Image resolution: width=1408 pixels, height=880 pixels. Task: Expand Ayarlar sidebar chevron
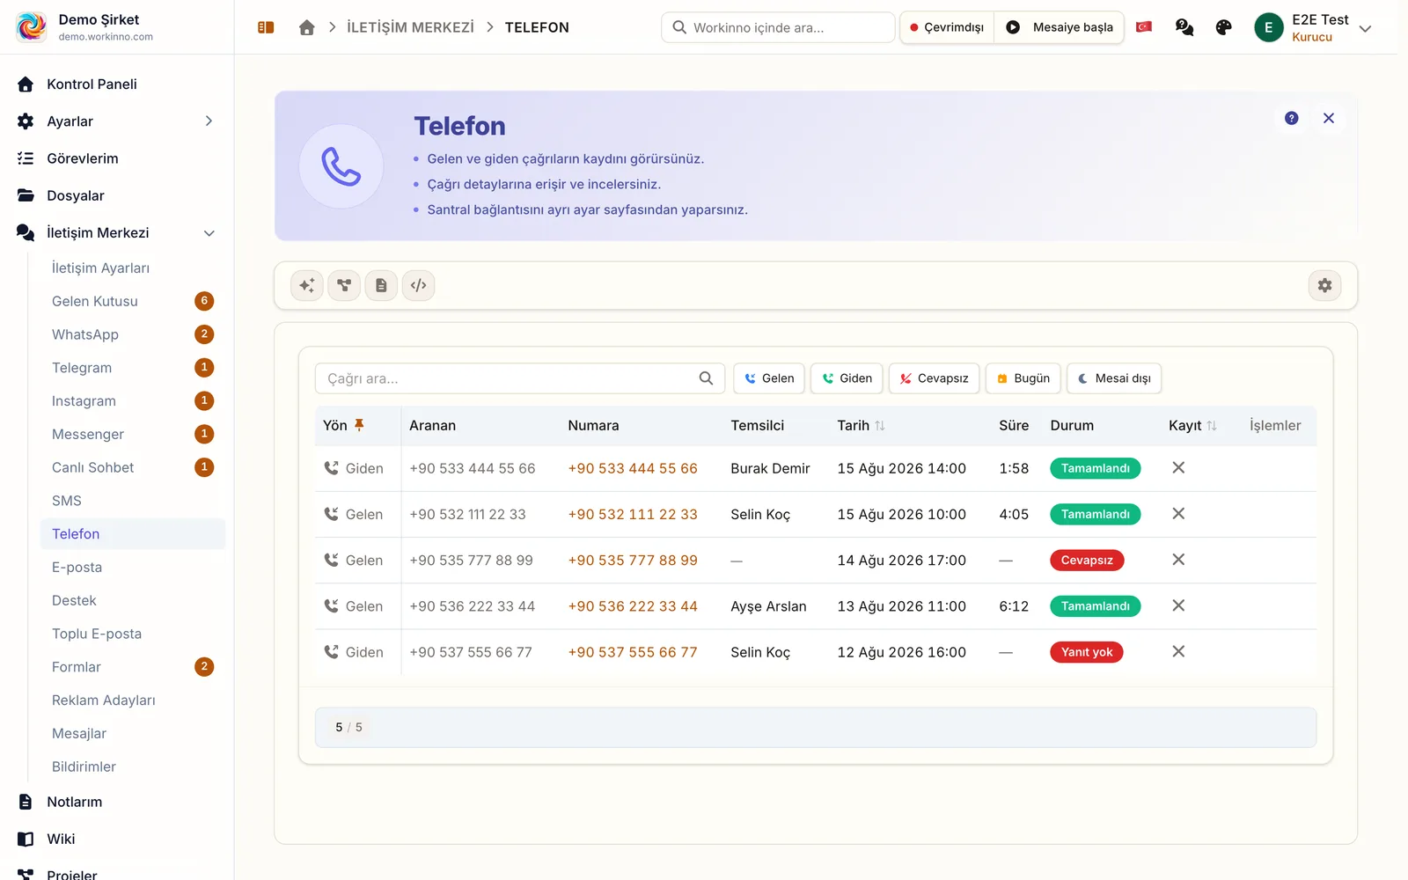coord(209,121)
